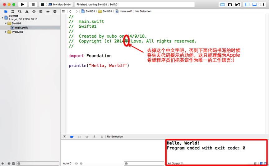Viewport: 269px width, 166px height.
Task: Stop the running program
Action: 33,4
